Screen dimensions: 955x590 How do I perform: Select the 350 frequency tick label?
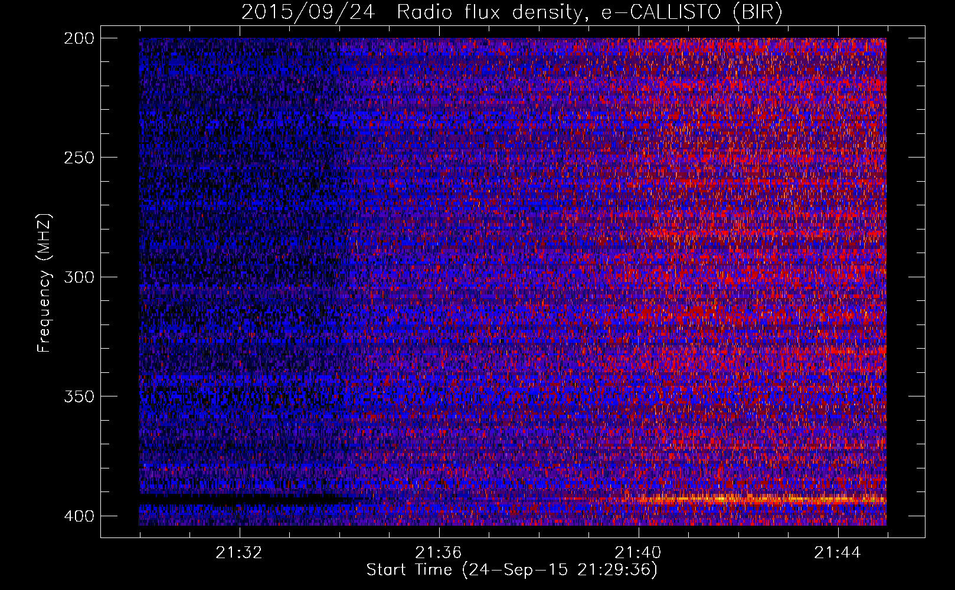(79, 396)
